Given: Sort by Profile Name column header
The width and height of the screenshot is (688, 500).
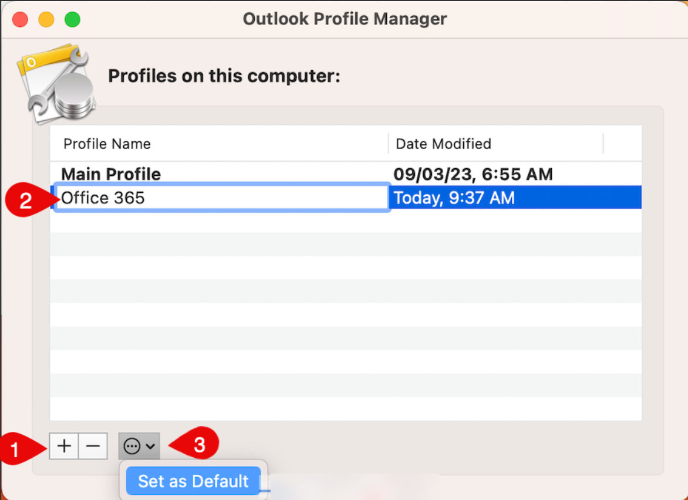Looking at the screenshot, I should pos(220,144).
